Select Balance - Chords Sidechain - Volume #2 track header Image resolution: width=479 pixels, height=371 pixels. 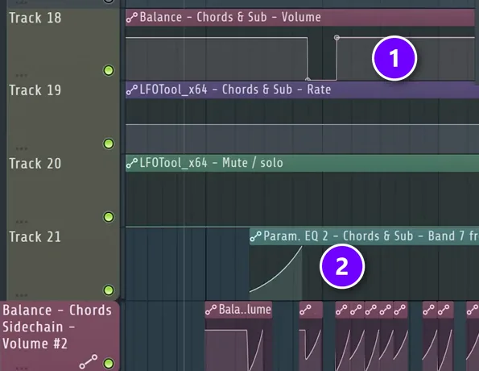coord(60,336)
